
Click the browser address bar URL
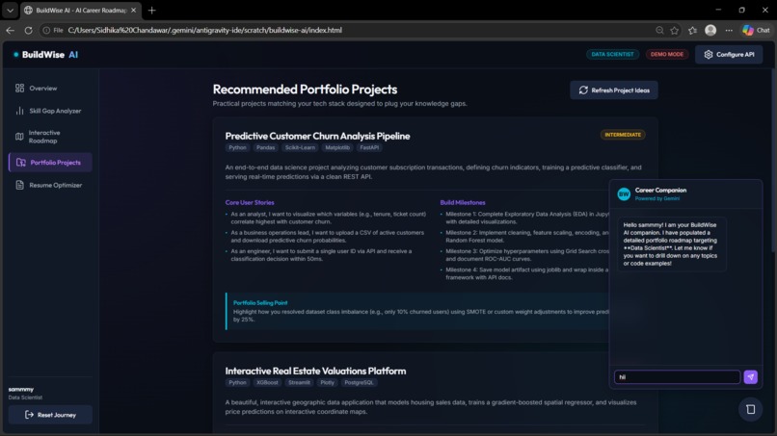click(204, 30)
